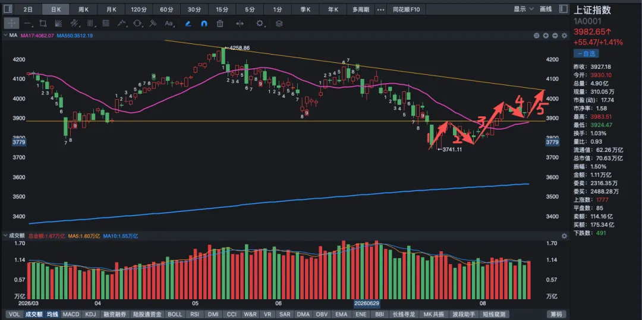The height and width of the screenshot is (320, 642).
Task: Switch to the 60分 period tab
Action: (166, 9)
